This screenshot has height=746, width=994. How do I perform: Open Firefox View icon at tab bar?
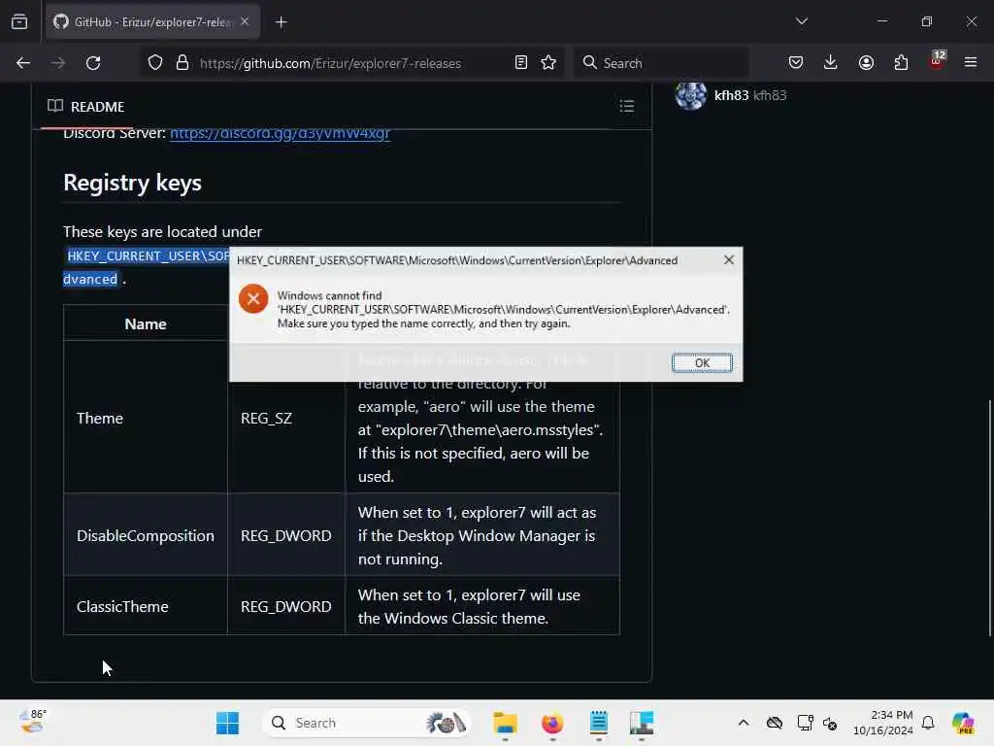[19, 22]
